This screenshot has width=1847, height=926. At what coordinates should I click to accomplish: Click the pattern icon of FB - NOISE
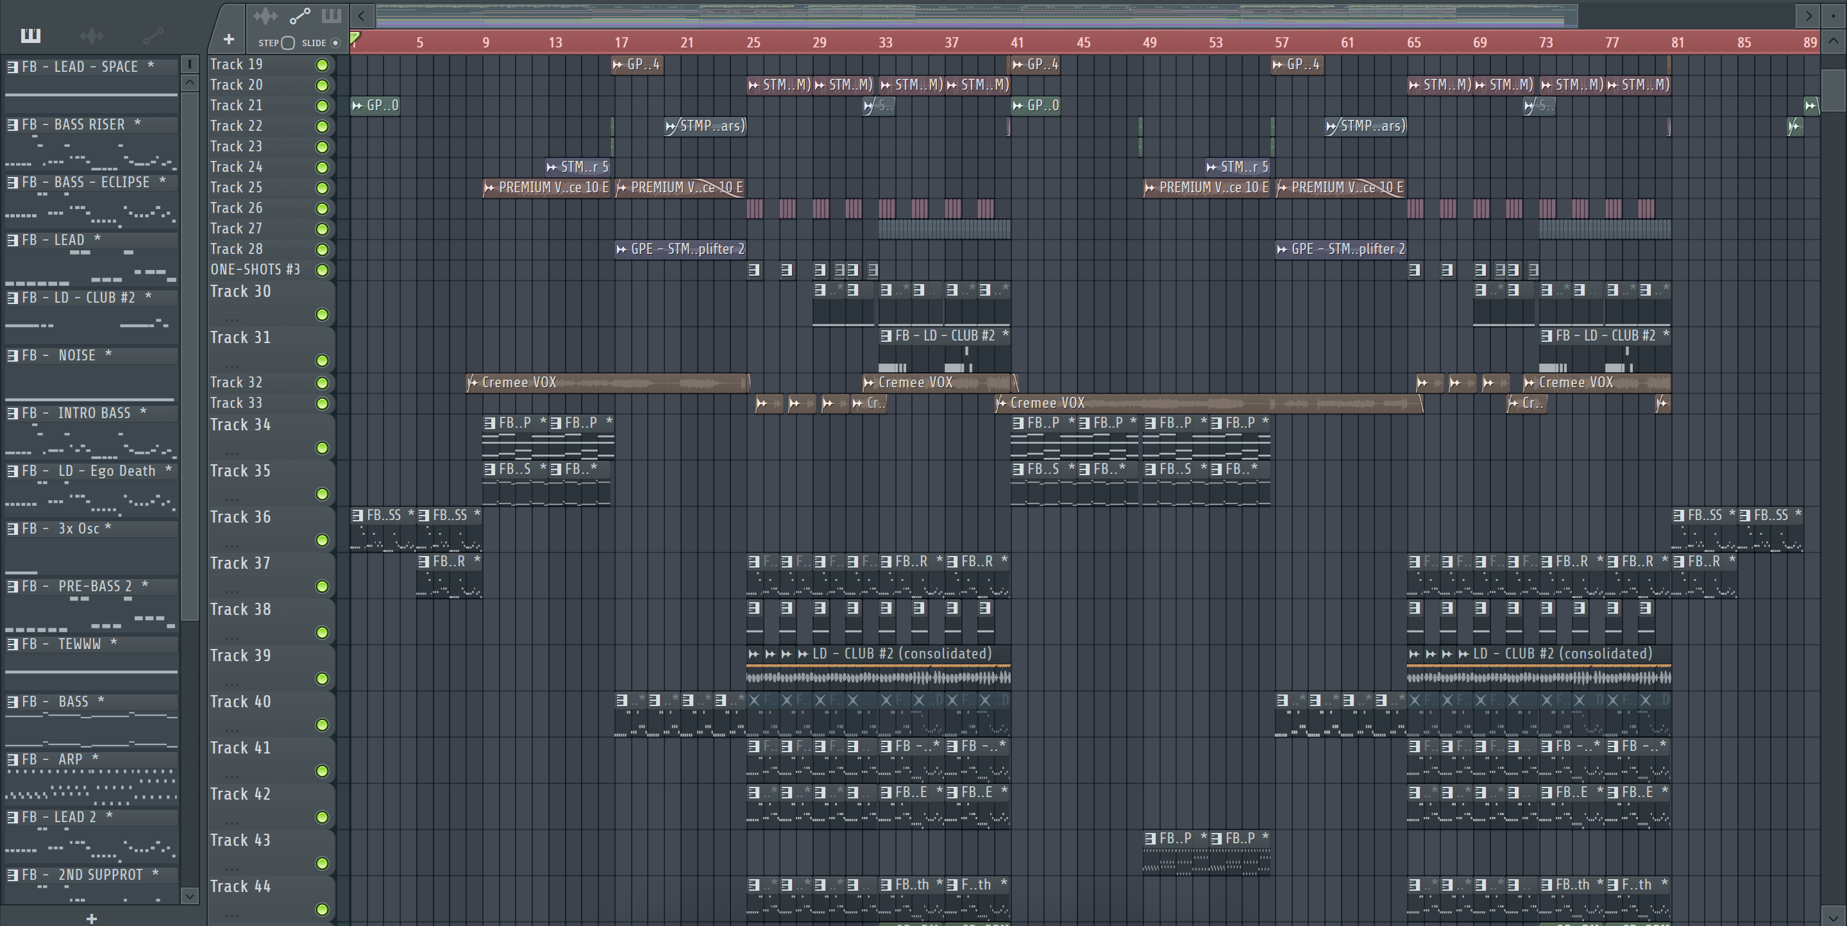[13, 355]
